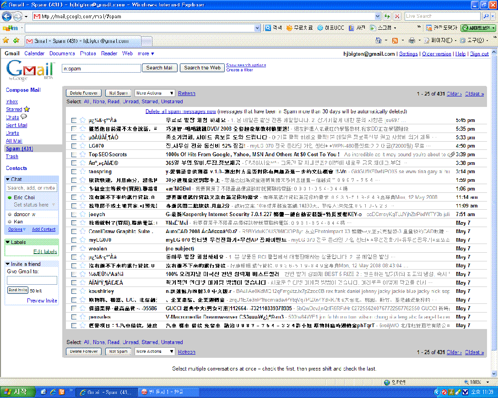Click the Sign out link
The width and height of the screenshot is (498, 398).
pyautogui.click(x=479, y=54)
